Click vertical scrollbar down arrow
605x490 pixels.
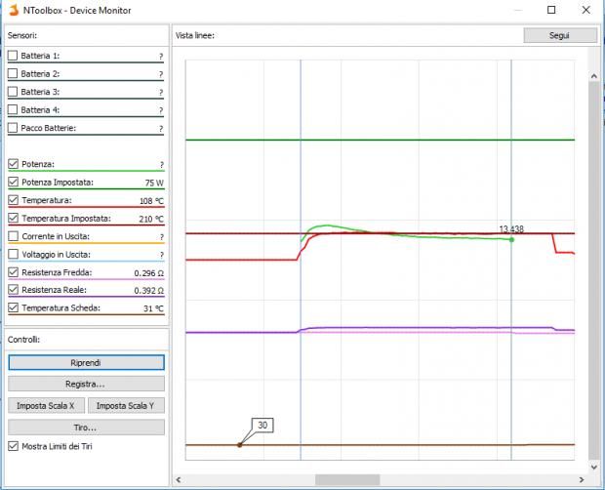(594, 468)
